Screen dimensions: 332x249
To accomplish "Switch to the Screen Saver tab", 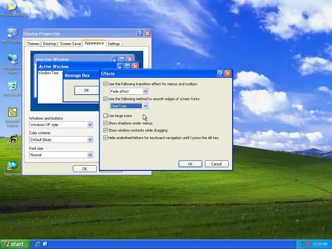I will (70, 44).
